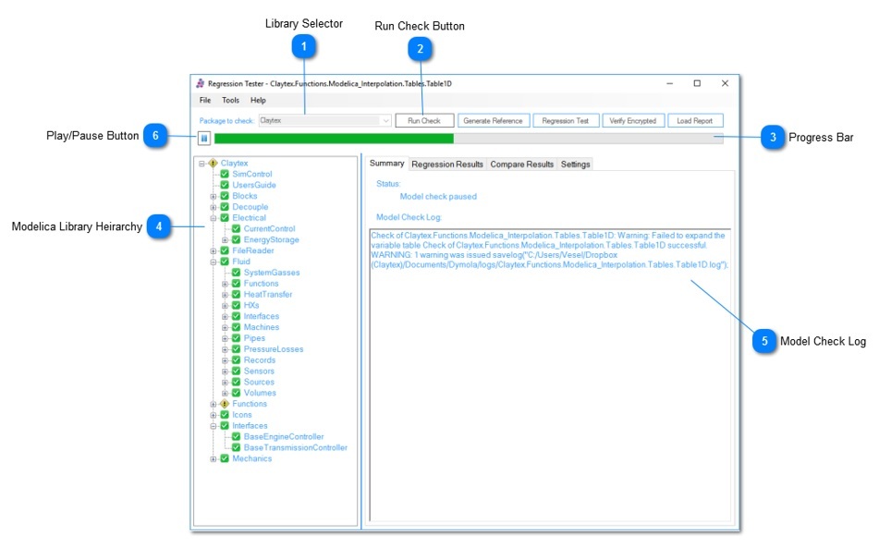Click the green progress bar

tap(469, 139)
